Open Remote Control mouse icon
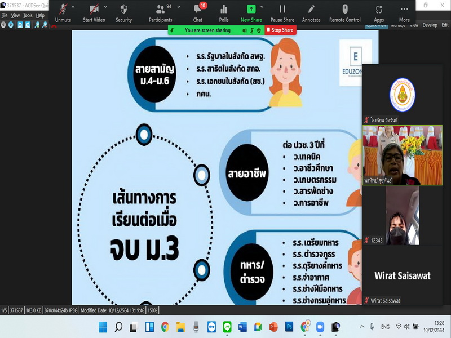 (345, 12)
